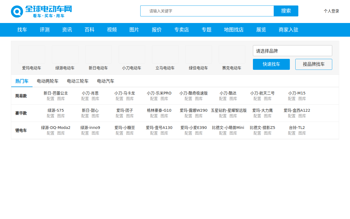The image size is (350, 219).
Task: Open 配置 under 小刀-酷奇极速版
Action: (x=188, y=99)
